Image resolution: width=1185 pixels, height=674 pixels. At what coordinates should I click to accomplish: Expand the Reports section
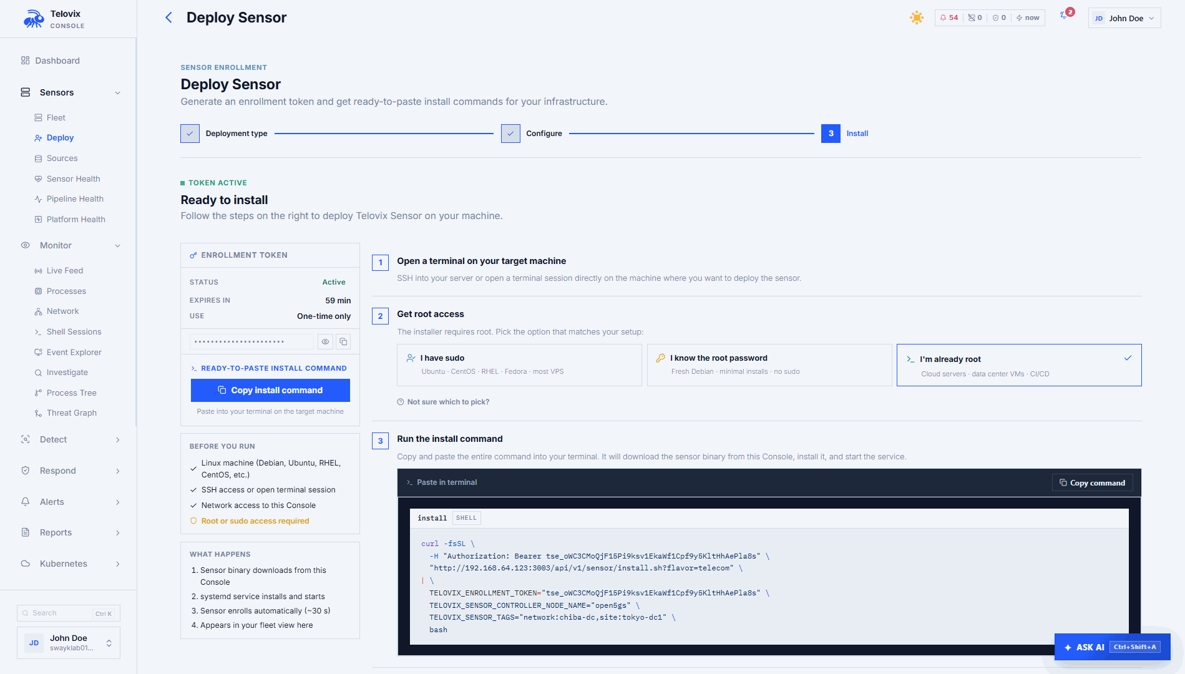[x=71, y=532]
